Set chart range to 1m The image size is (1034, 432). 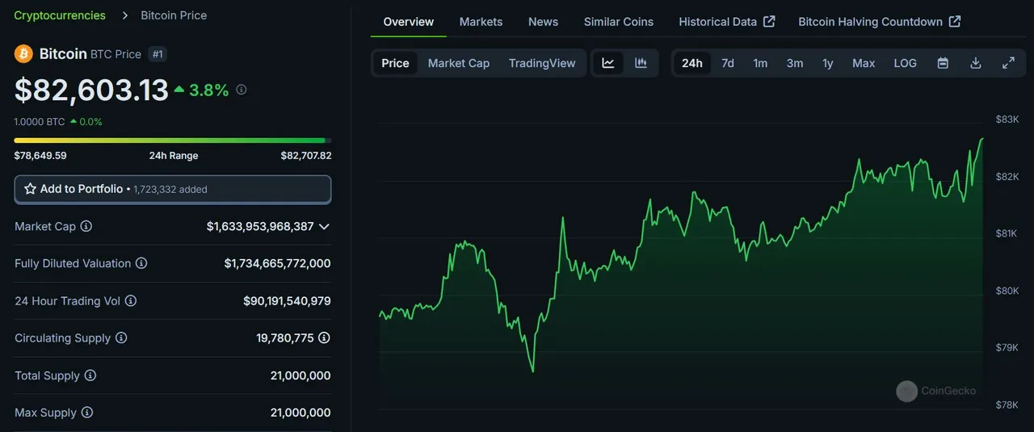point(760,63)
